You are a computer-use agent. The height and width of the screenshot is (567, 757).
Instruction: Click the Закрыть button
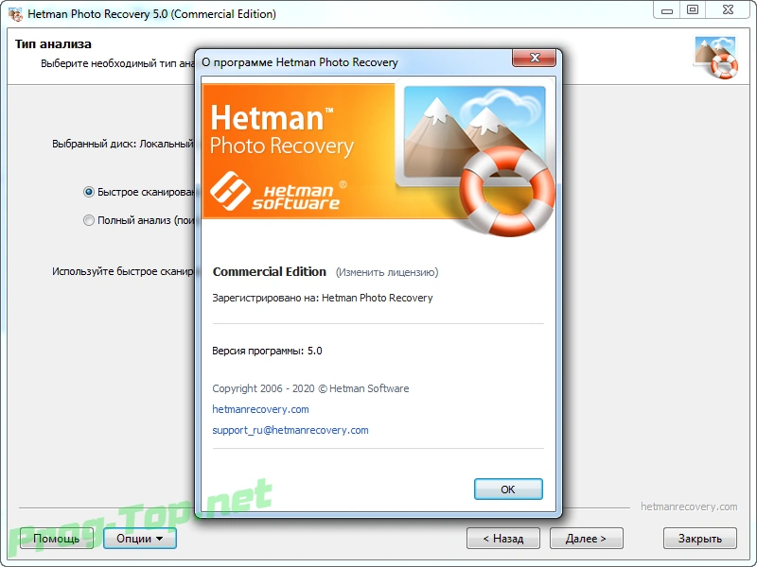click(x=700, y=538)
